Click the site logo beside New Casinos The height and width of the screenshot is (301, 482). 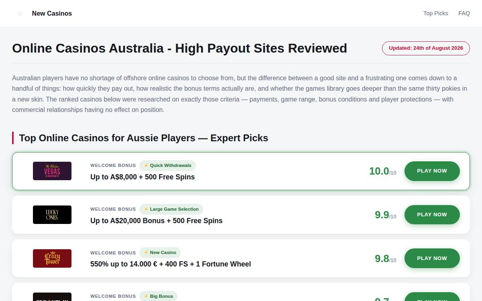pyautogui.click(x=20, y=14)
